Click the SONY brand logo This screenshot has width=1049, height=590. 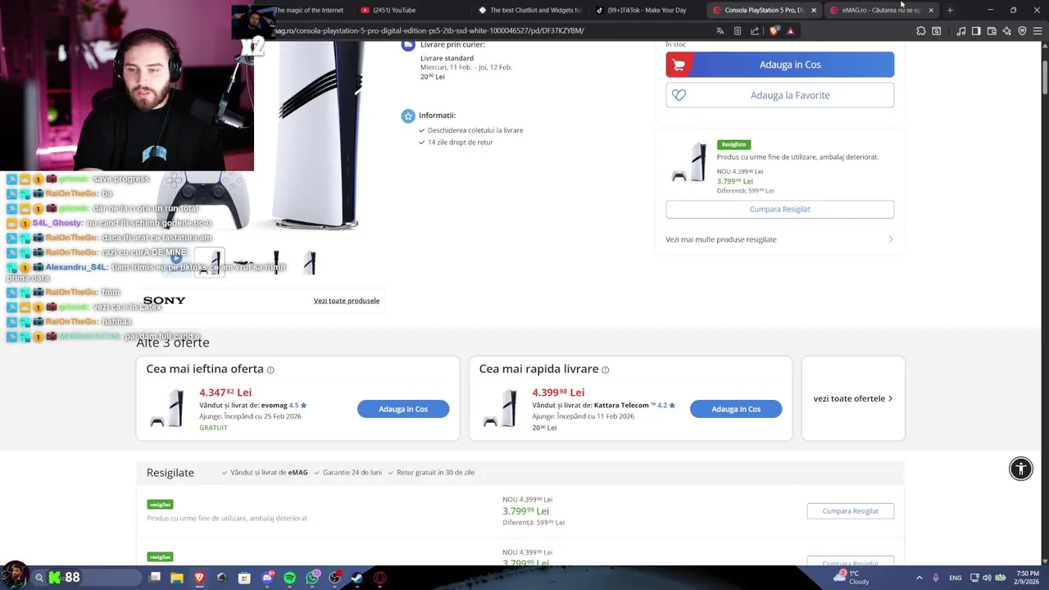click(164, 301)
